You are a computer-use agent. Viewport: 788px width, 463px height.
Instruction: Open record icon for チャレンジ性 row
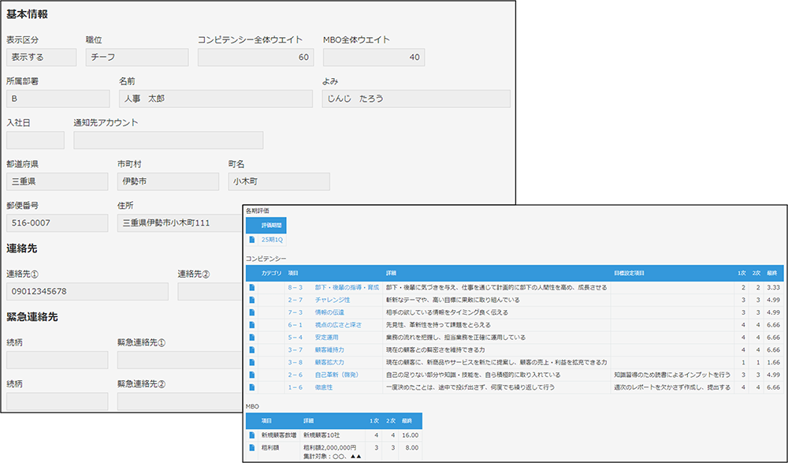pyautogui.click(x=252, y=300)
